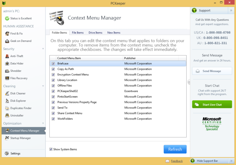236x165 pixels.
Task: Click the Duplicates Finder icon
Action: [7, 108]
